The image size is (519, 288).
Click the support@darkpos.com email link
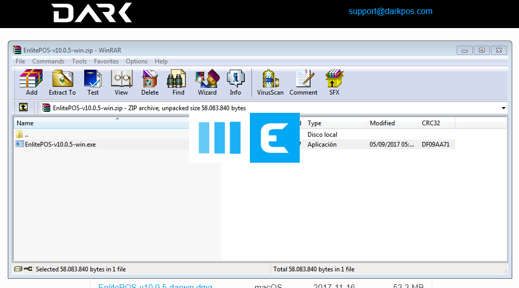tap(391, 11)
